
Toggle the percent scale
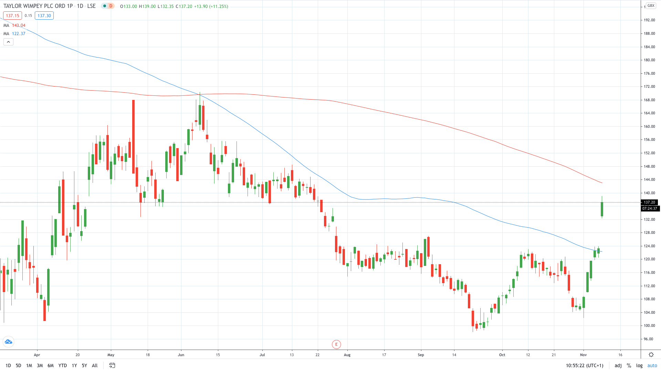click(629, 365)
